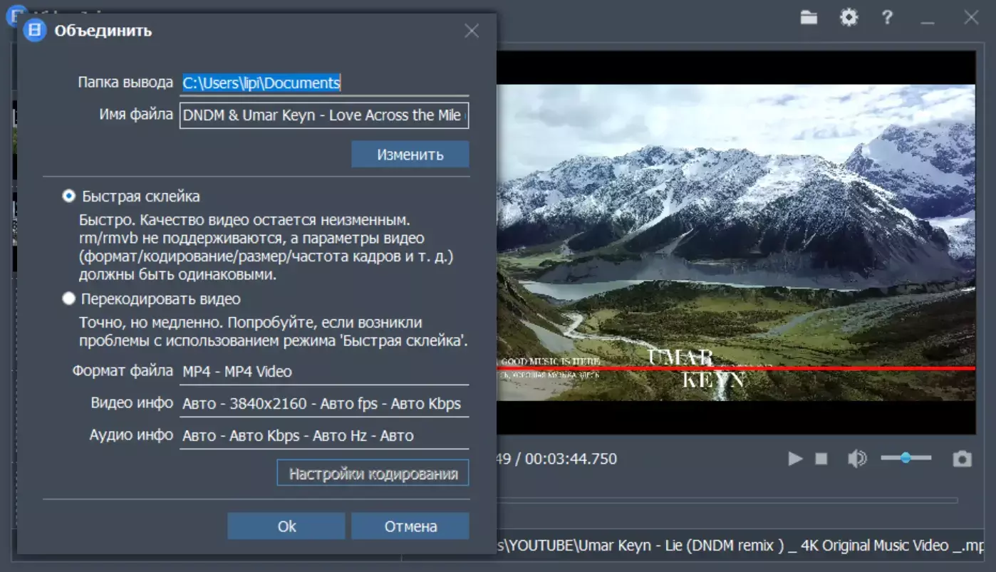996x572 pixels.
Task: Mute audio with the speaker icon
Action: [x=857, y=459]
